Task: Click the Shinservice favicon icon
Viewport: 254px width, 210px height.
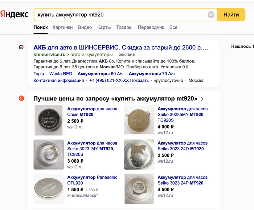Action: click(x=21, y=47)
